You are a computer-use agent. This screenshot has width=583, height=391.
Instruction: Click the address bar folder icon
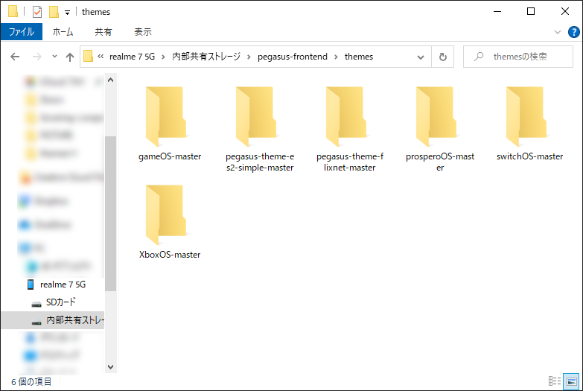point(88,56)
